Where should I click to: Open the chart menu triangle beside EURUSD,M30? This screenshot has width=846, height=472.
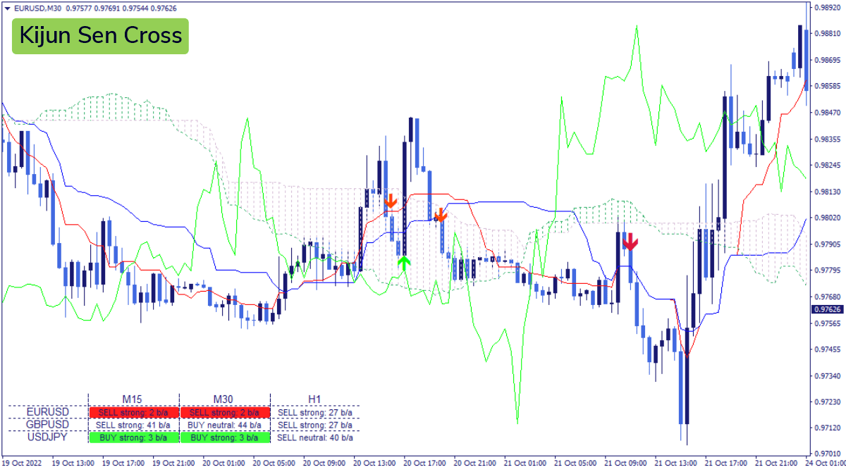[x=7, y=8]
